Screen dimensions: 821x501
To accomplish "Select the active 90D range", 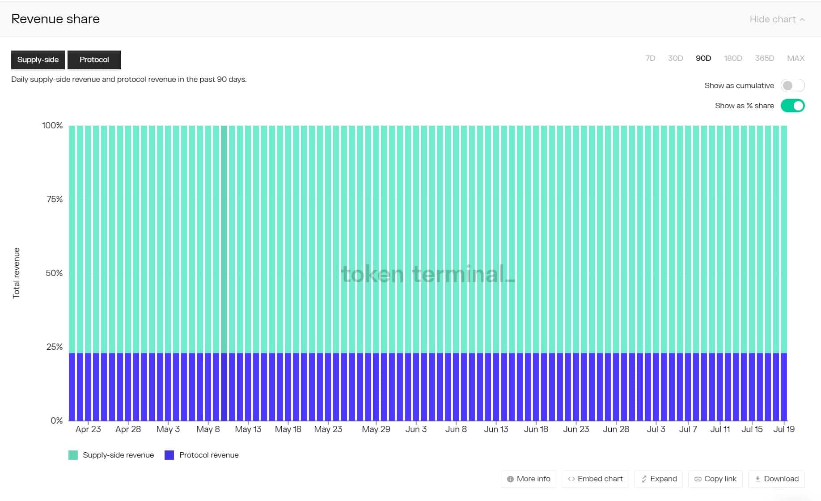I will tap(703, 58).
